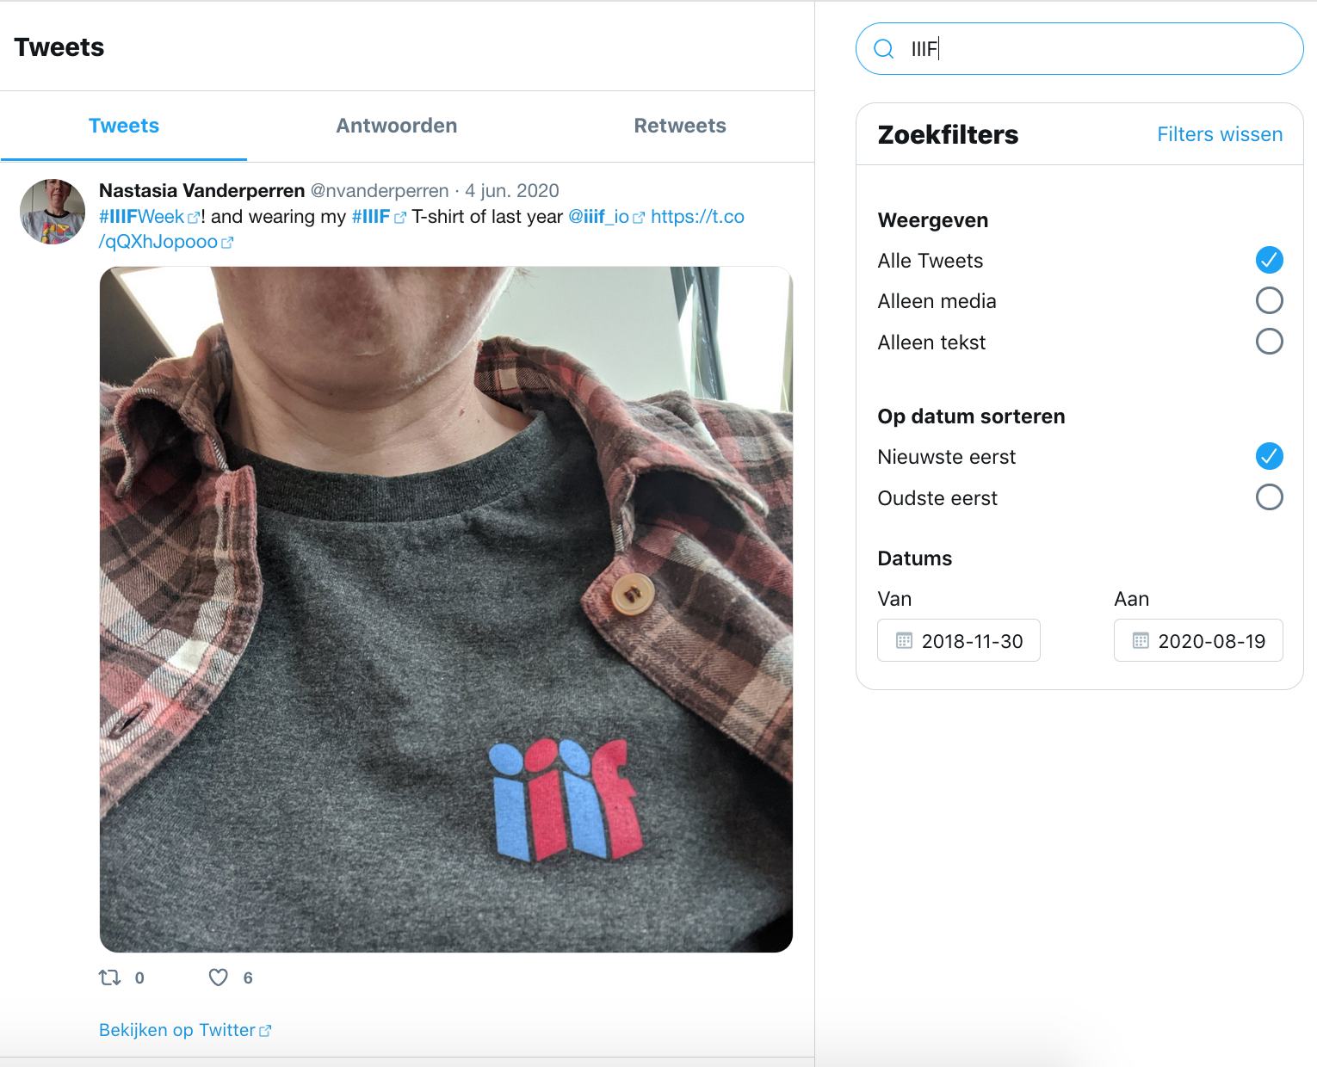Screen dimensions: 1317x1067
Task: Select the Alleen tekst radio option
Action: 1269,342
